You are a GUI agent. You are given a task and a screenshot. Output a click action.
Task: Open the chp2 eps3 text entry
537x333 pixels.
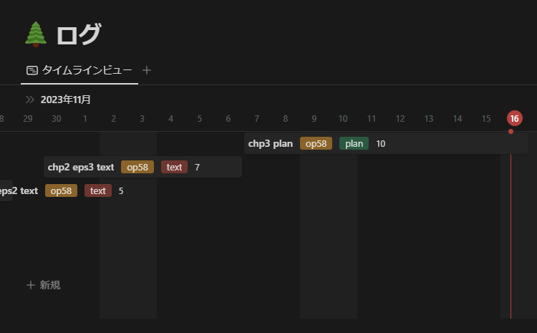[x=142, y=167]
